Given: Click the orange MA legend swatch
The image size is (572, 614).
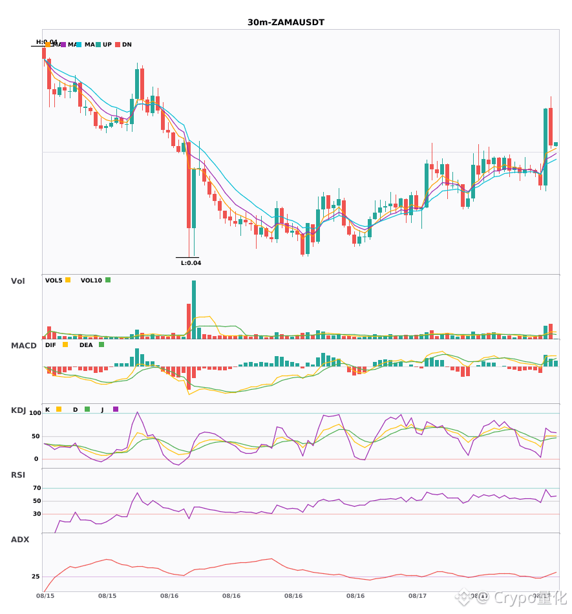Looking at the screenshot, I should (48, 45).
